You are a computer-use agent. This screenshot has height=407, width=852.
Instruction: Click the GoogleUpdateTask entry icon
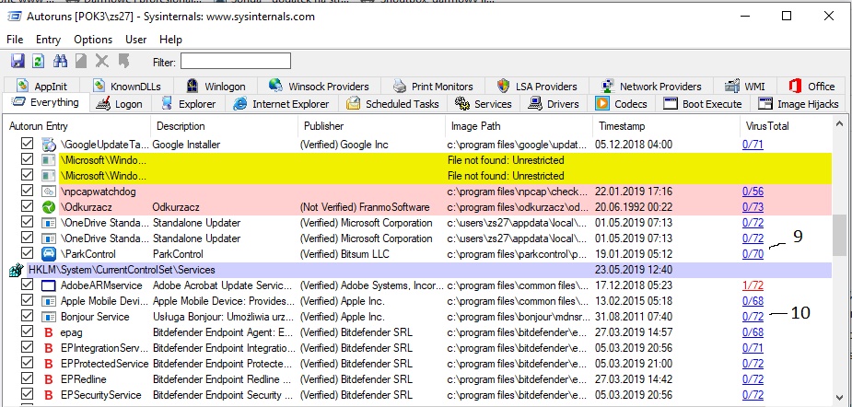point(49,145)
